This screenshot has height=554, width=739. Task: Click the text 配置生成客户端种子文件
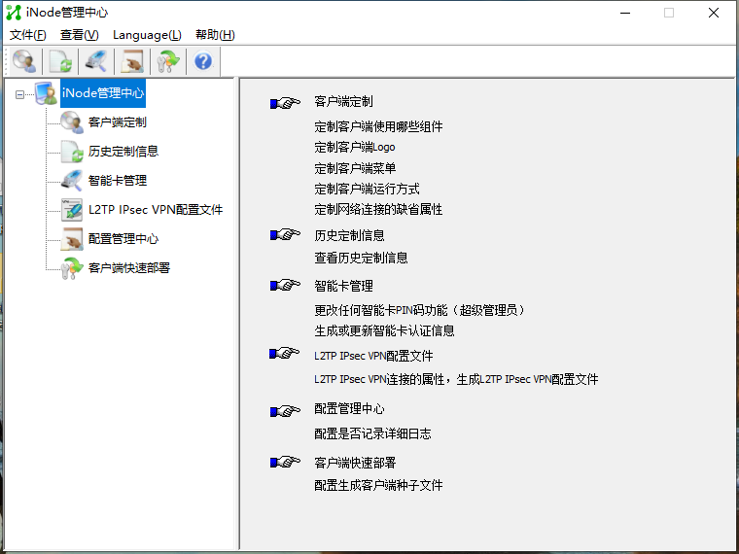(x=378, y=486)
